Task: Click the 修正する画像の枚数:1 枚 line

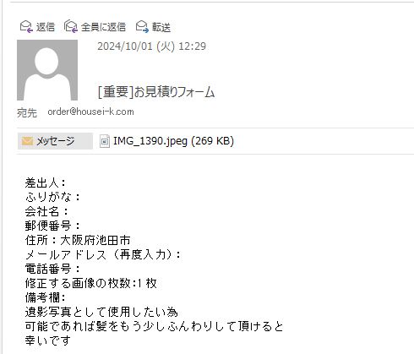Action: (x=90, y=283)
